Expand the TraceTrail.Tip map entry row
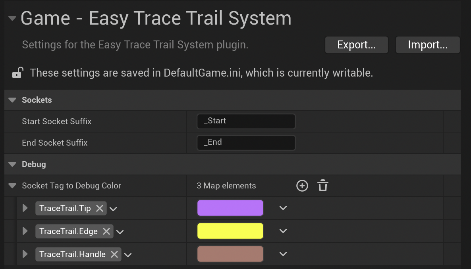 click(25, 208)
